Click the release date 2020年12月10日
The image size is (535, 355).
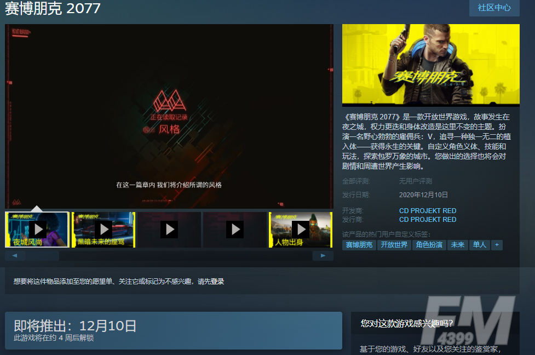click(423, 194)
